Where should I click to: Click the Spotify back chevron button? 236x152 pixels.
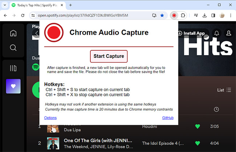click(36, 33)
